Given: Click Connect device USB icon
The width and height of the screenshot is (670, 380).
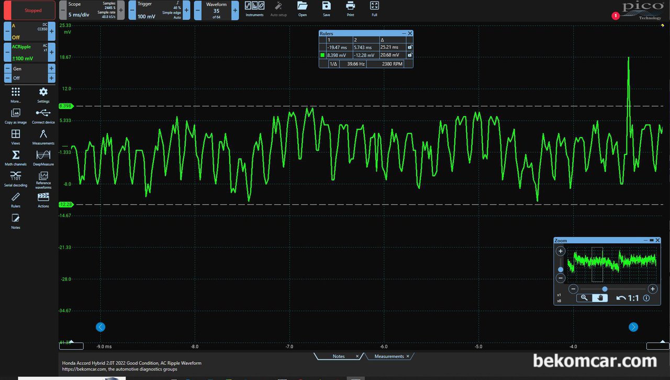Looking at the screenshot, I should coord(43,115).
